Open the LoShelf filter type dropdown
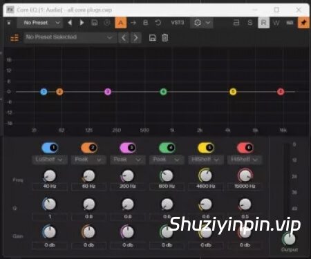The image size is (311, 259). pos(50,160)
